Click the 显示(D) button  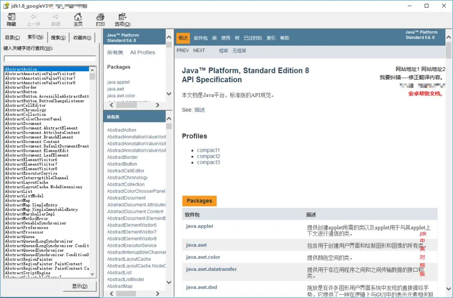[80, 286]
